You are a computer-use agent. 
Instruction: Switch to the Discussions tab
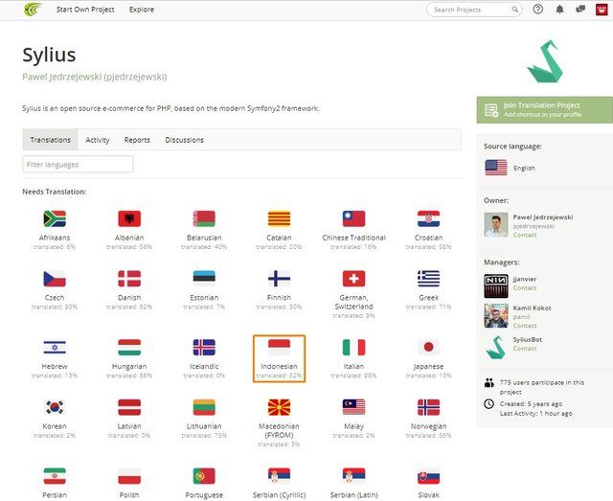[x=184, y=140]
